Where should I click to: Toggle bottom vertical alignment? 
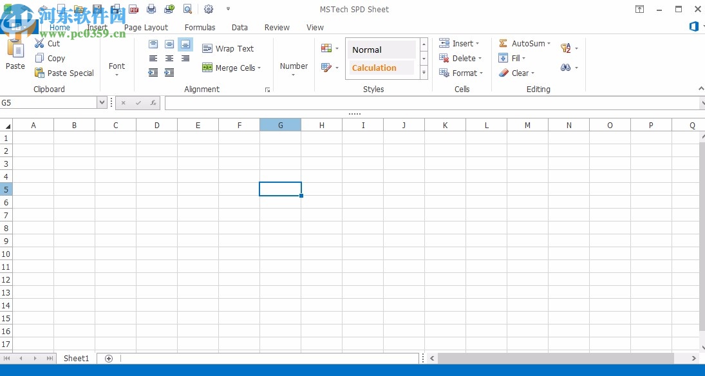pyautogui.click(x=185, y=44)
